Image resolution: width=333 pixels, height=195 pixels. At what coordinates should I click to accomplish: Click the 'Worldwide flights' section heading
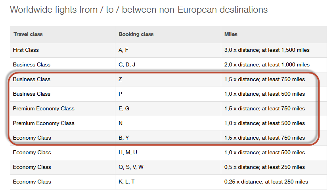click(138, 9)
